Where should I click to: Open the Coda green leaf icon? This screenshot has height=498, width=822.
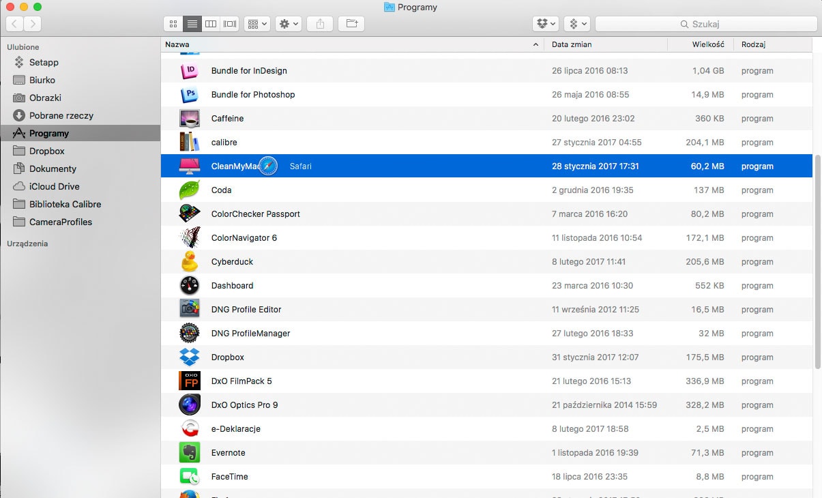pyautogui.click(x=189, y=190)
